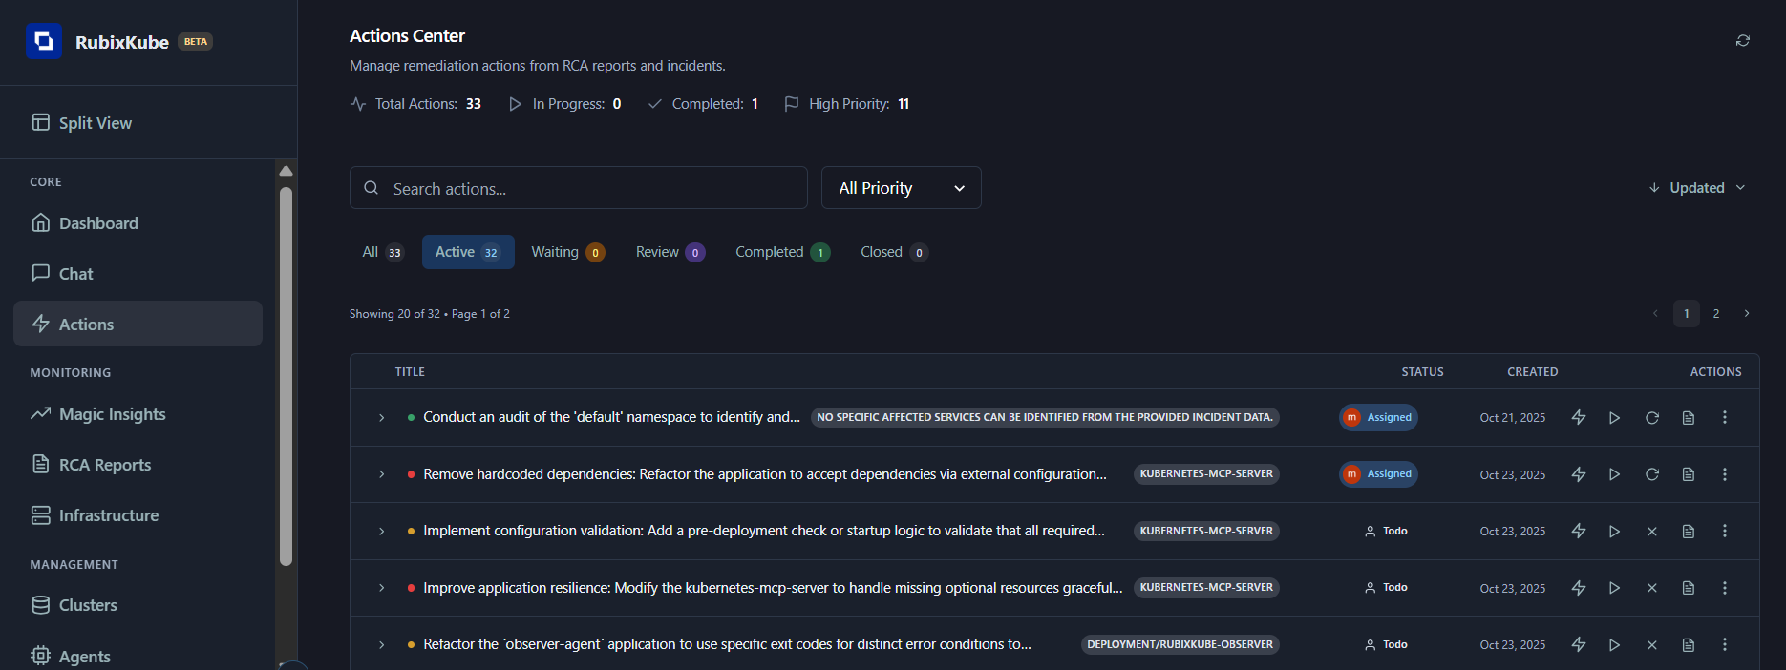Open document icon on 'Implement configuration validation' row

point(1689,531)
